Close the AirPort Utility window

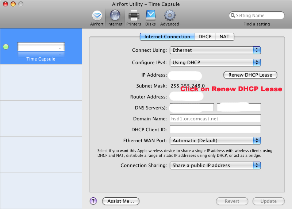(x=5, y=4)
